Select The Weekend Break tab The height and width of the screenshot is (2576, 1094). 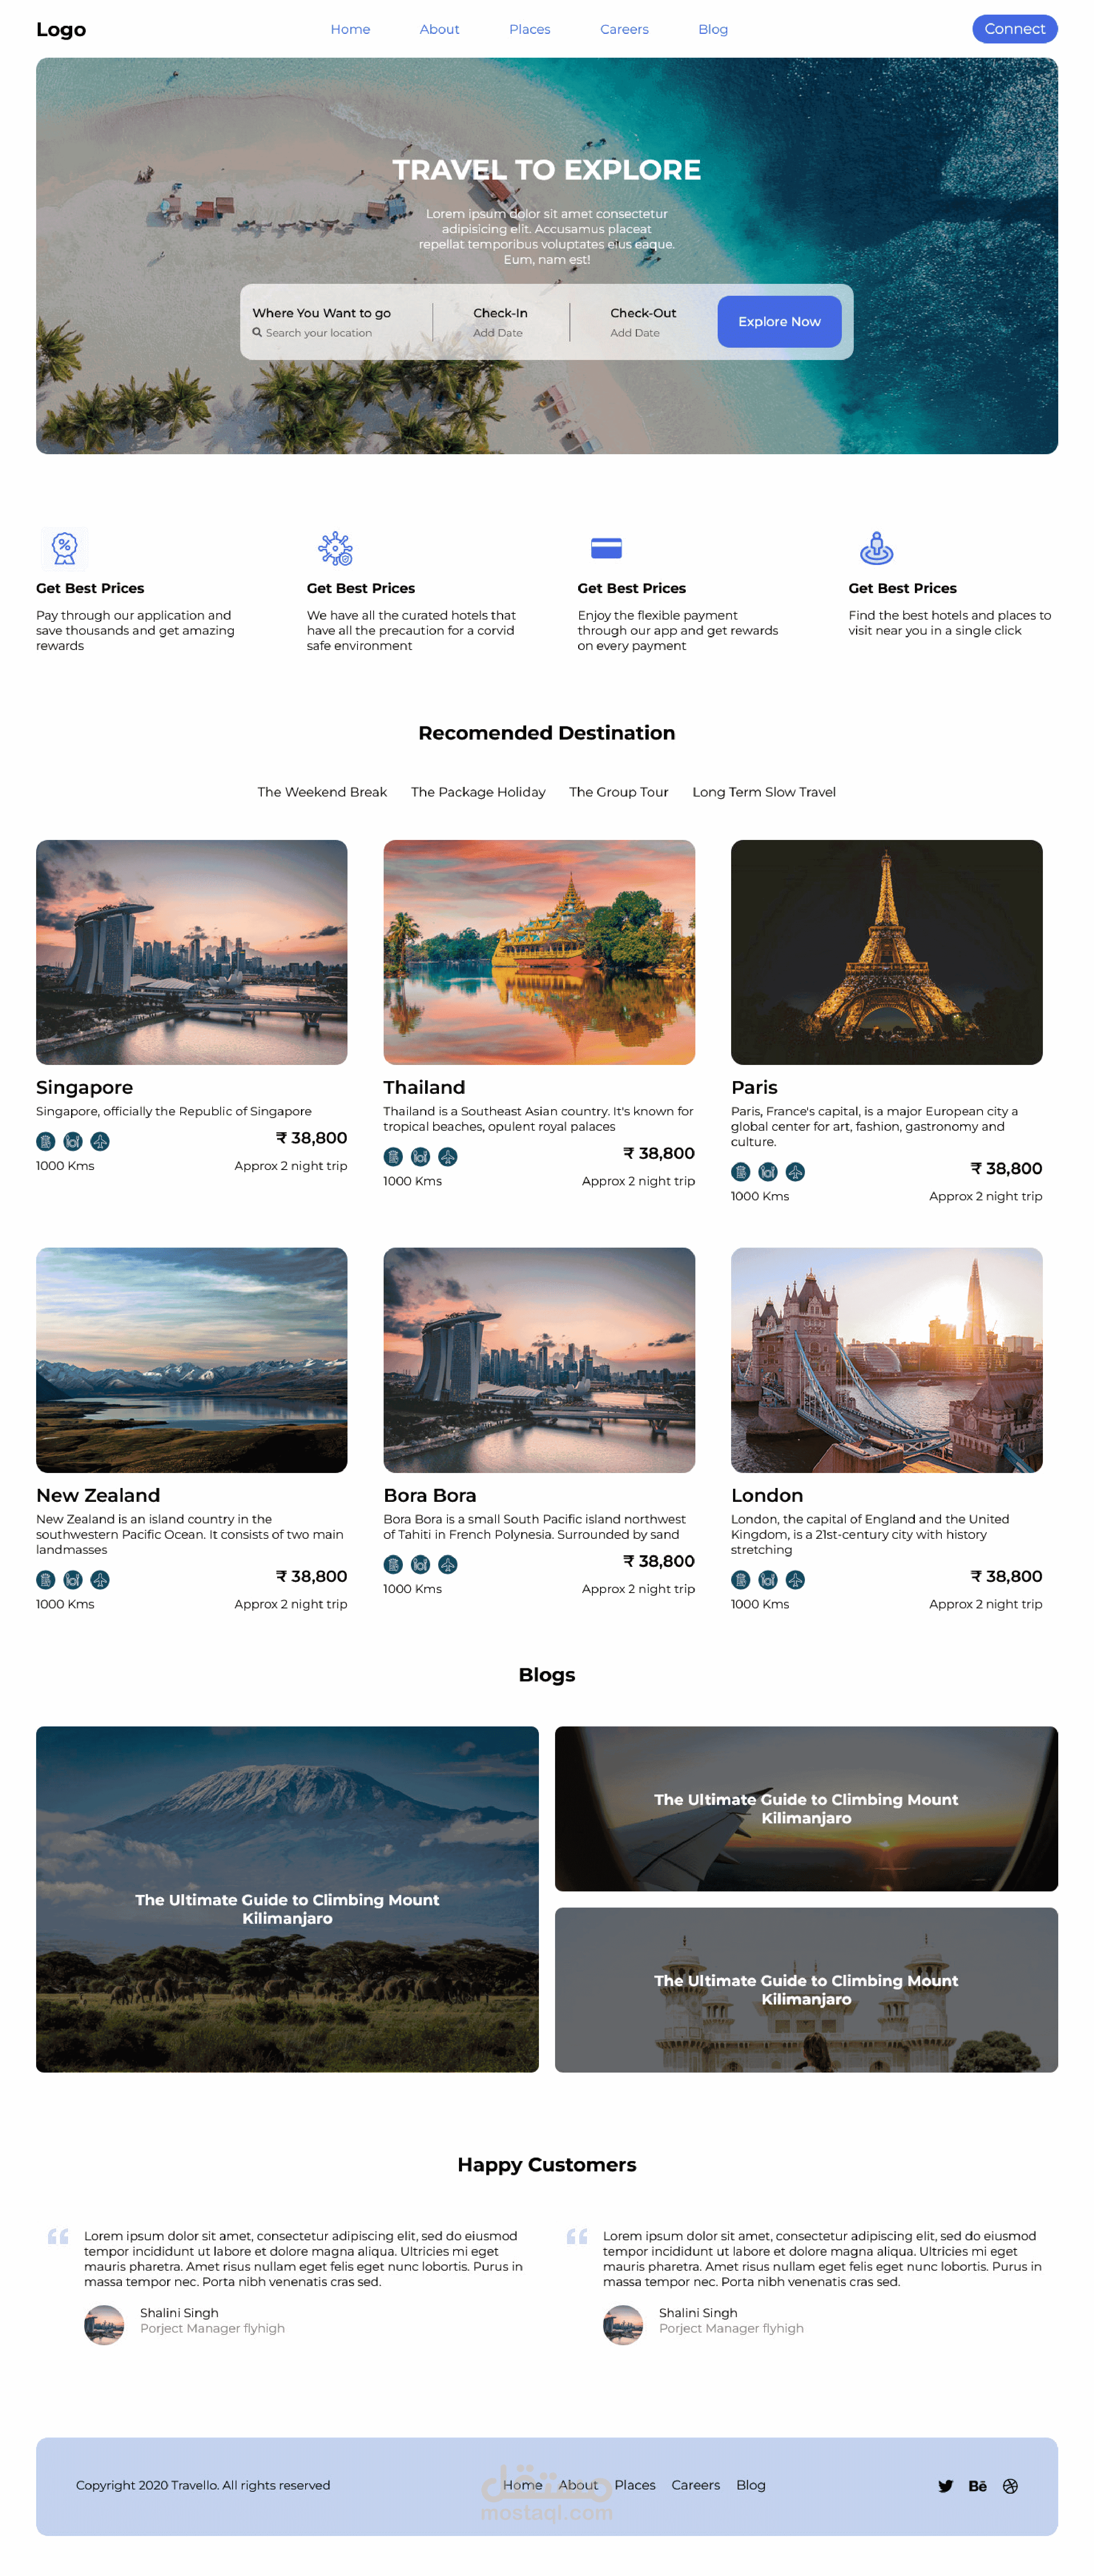pos(322,791)
